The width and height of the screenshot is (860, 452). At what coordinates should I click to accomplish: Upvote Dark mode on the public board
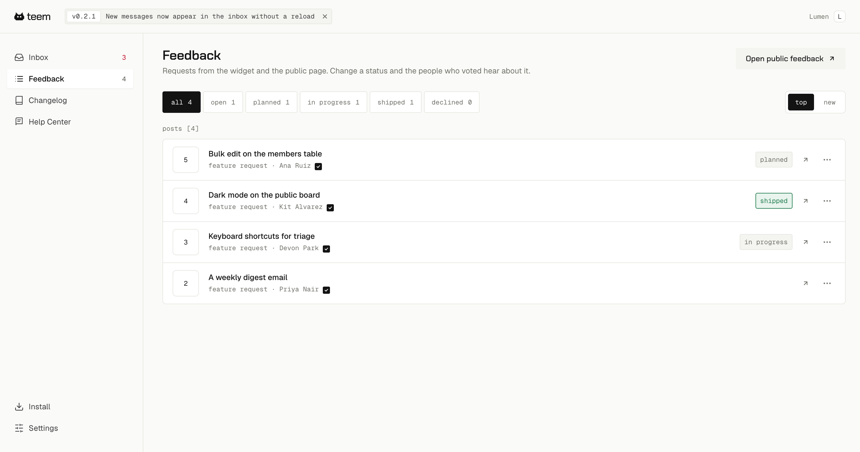coord(186,201)
